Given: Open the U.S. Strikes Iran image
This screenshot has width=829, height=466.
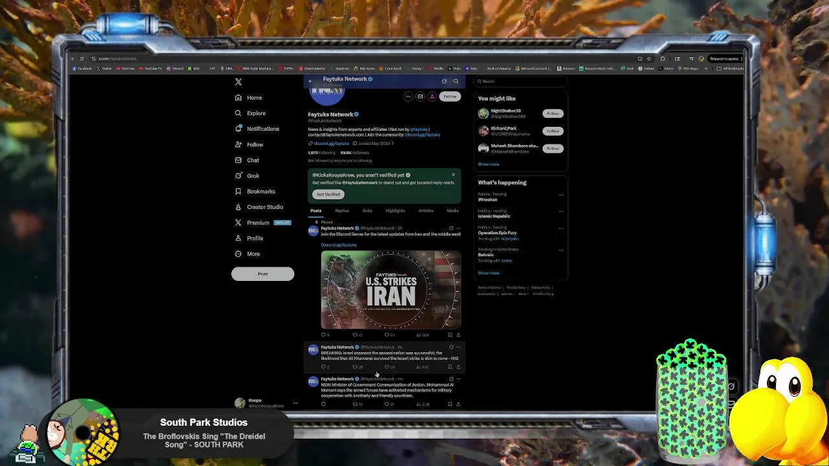Looking at the screenshot, I should click(x=391, y=290).
